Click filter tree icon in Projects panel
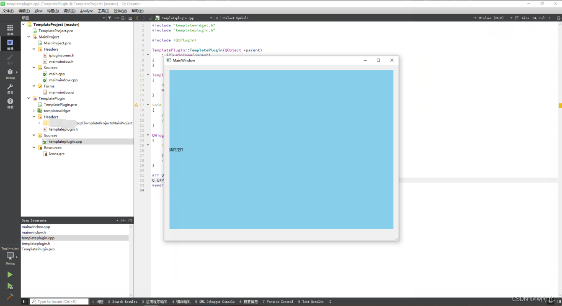The height and width of the screenshot is (306, 562). tap(110, 18)
